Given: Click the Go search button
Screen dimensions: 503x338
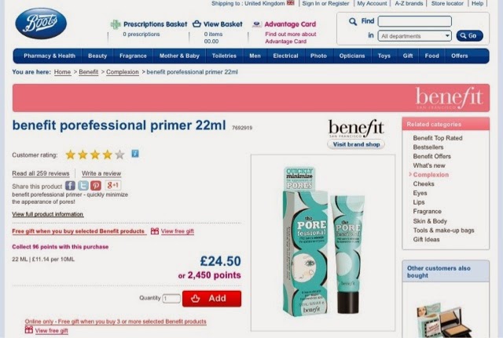Looking at the screenshot, I should tap(469, 36).
